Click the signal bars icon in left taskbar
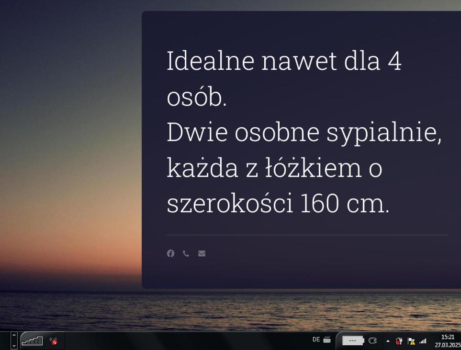Screen dimensions: 461x350 [32, 341]
